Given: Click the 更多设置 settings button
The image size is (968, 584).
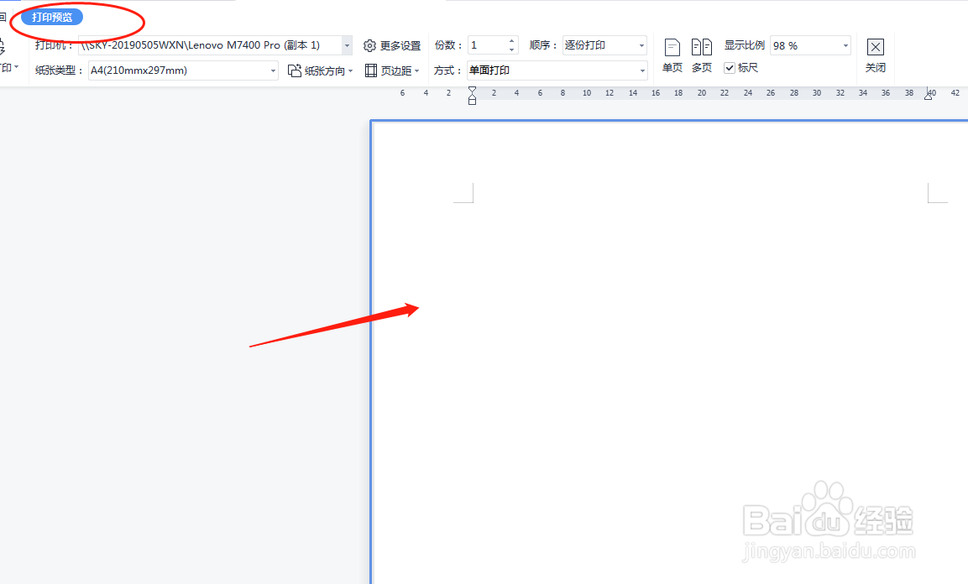Looking at the screenshot, I should click(395, 45).
